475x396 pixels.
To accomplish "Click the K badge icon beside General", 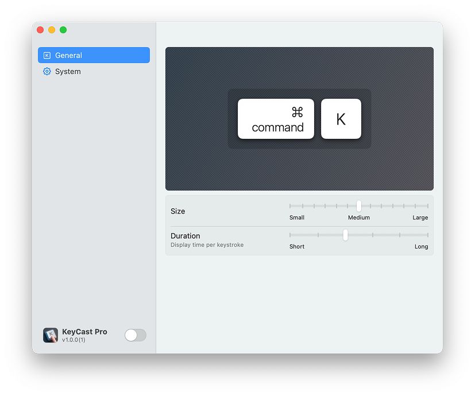I will 47,55.
